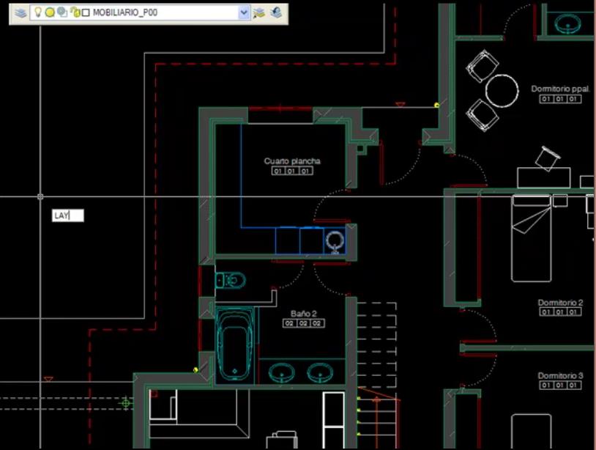Click the MOBILIARIO_P00 layer name
The image size is (596, 450).
(x=125, y=13)
